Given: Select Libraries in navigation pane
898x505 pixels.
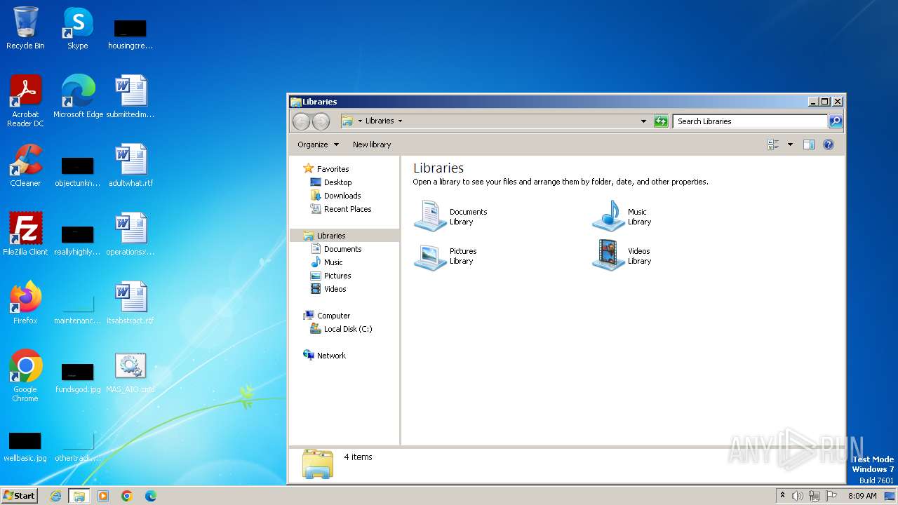Looking at the screenshot, I should 344,236.
